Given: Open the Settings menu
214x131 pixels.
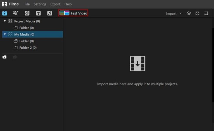Looking at the screenshot, I should pyautogui.click(x=40, y=4).
